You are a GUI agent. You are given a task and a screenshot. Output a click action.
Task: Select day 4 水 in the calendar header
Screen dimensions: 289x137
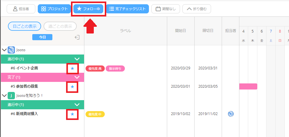click(244, 36)
